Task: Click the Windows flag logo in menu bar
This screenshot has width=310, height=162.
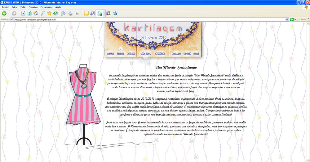Action: pos(306,7)
